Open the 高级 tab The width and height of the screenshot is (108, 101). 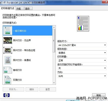point(28,9)
